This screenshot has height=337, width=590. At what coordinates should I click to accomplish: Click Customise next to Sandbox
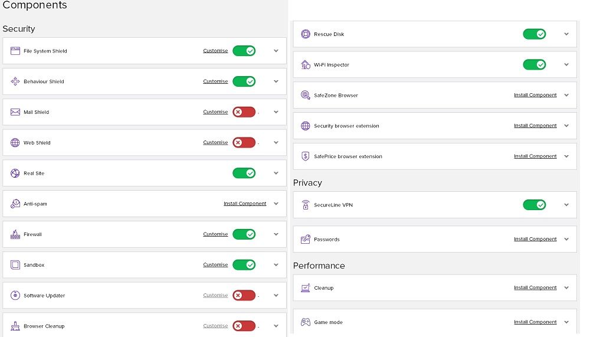[x=215, y=265]
